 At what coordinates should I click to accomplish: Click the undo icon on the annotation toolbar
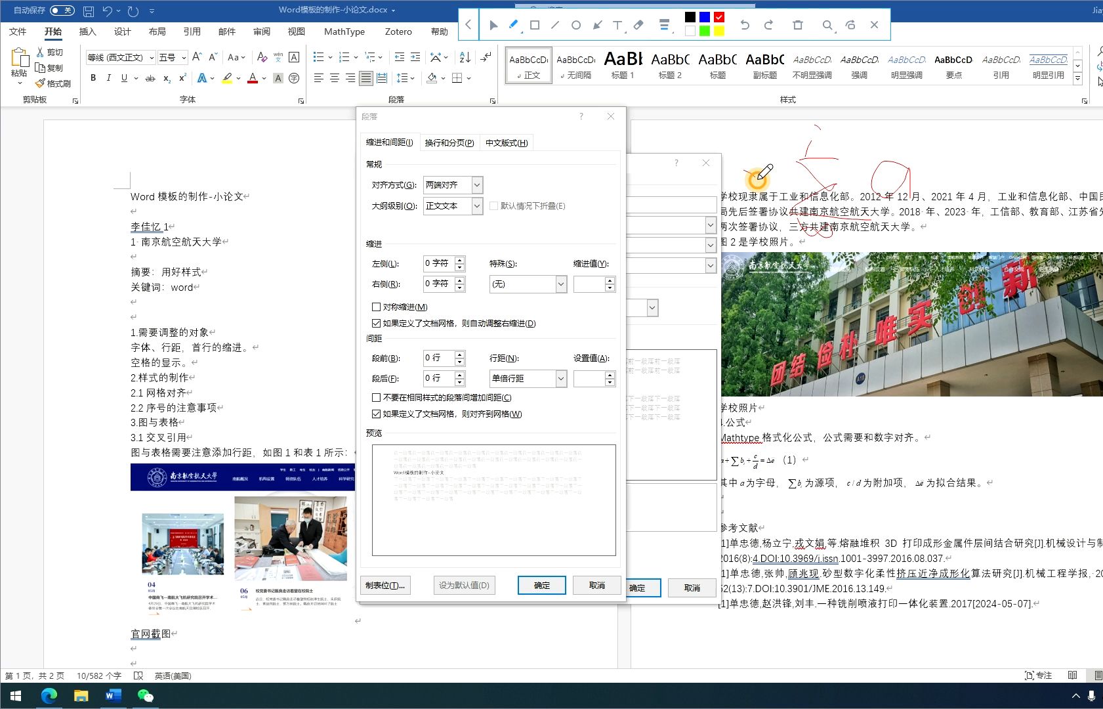coord(745,25)
